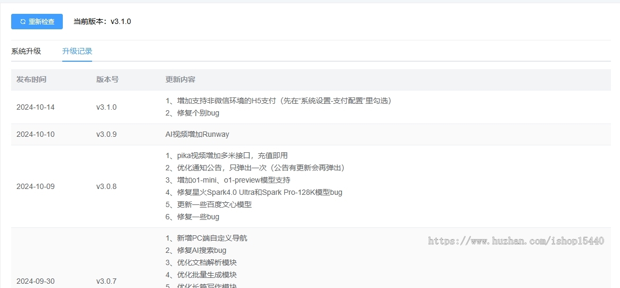Click the 版本号 column header
Screen dimensions: 620x288
coord(107,79)
